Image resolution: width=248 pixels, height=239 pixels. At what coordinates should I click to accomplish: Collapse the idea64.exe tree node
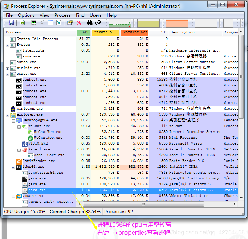pos(13,168)
